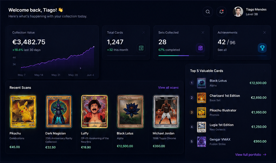The width and height of the screenshot is (276, 163).
Task: Click the 1,247 total cards value
Action: click(115, 42)
